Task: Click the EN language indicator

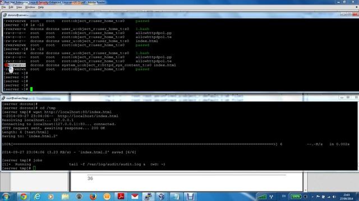Action: [284, 196]
